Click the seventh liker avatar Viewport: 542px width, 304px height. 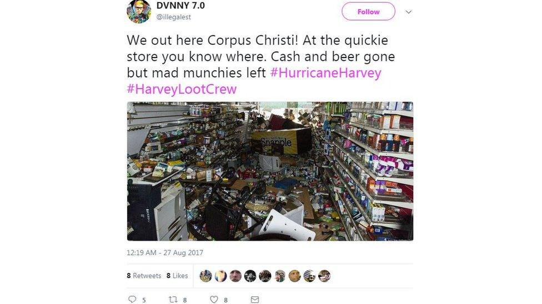(295, 276)
